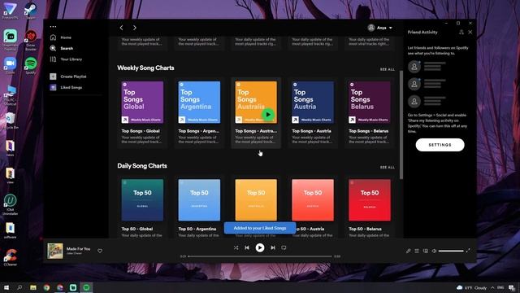Click the Top Songs - Belarus title text
The width and height of the screenshot is (520, 293).
368,131
